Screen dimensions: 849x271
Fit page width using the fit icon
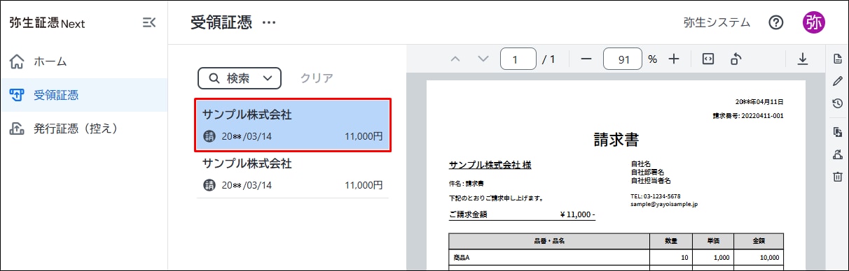(707, 59)
